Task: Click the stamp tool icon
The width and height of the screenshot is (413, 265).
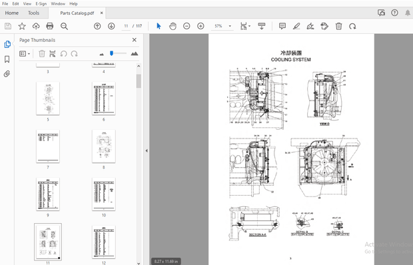Action: tap(324, 26)
